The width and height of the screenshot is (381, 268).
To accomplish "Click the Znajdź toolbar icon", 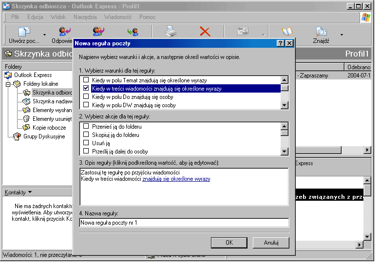I will point(321,32).
